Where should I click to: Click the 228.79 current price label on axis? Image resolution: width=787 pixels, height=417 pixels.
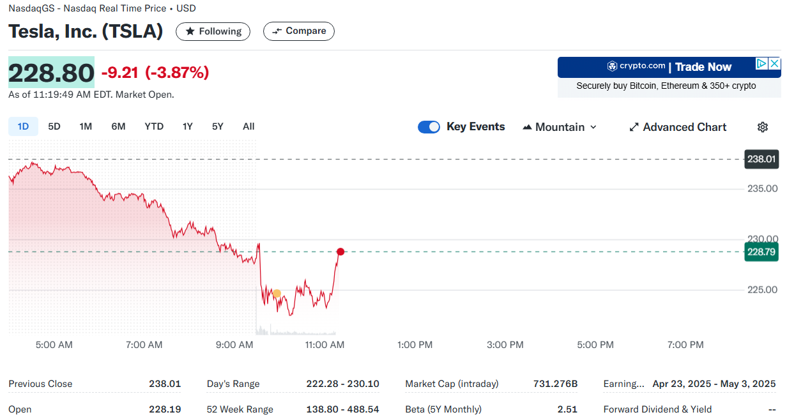click(x=761, y=252)
